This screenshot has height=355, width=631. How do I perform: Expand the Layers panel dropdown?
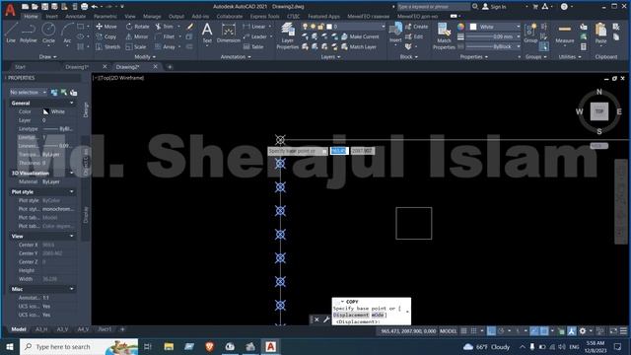pyautogui.click(x=331, y=57)
